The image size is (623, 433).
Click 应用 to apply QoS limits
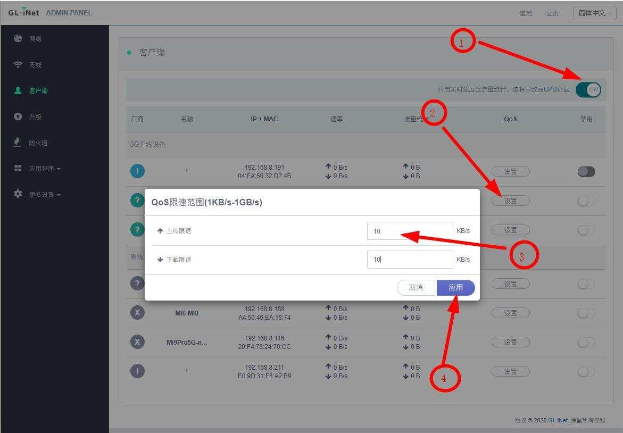[x=456, y=288]
